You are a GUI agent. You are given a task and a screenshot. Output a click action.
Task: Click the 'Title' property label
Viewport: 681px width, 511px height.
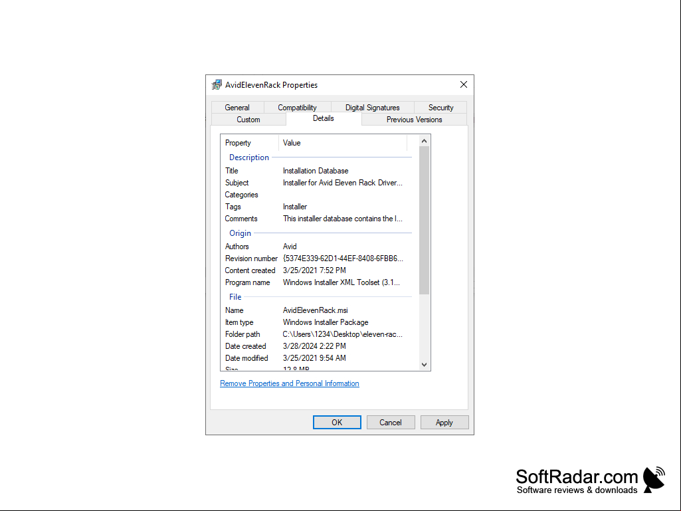click(x=231, y=171)
